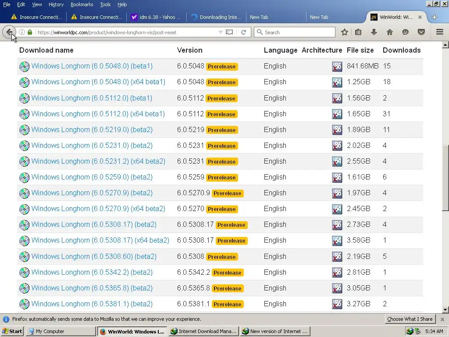Image resolution: width=449 pixels, height=337 pixels.
Task: Switch to the 'idm 6.38 - Yahoo' tab
Action: point(156,17)
